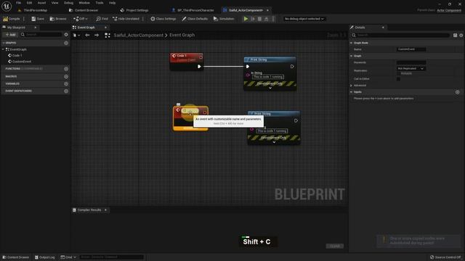Click the Details search field
The height and width of the screenshot is (261, 465).
coord(400,36)
